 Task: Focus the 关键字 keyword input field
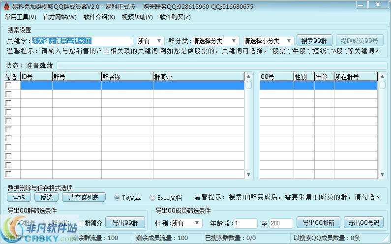coord(82,41)
